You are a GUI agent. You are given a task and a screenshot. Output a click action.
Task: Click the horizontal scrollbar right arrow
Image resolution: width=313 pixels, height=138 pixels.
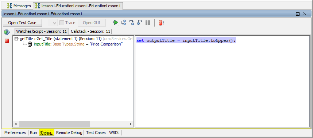131,124
